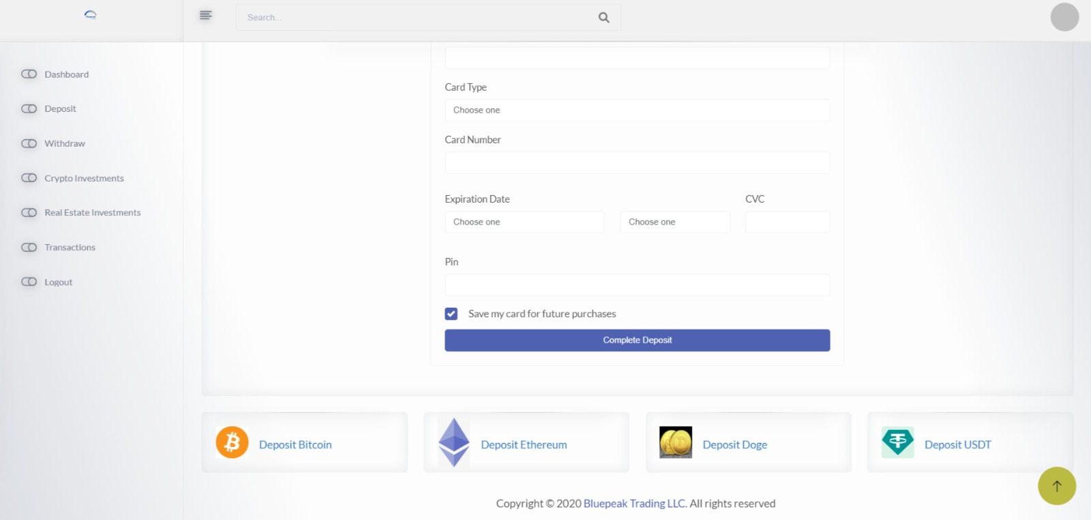This screenshot has height=520, width=1091.
Task: Focus the CVC input field
Action: [787, 222]
